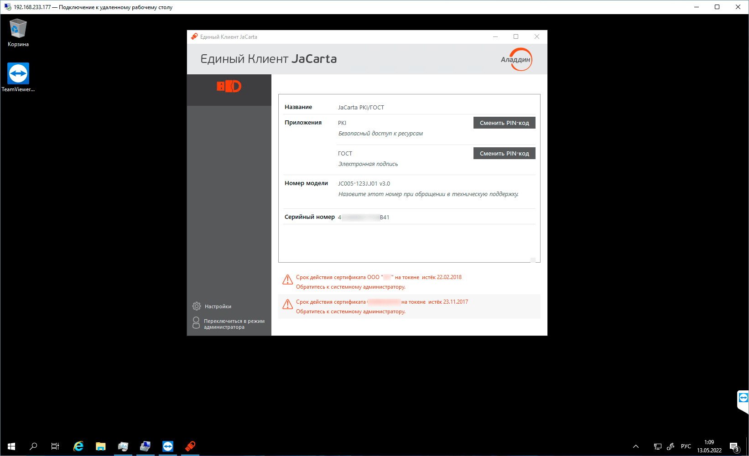This screenshot has width=749, height=456.
Task: Click the Серийный номер label
Action: click(x=310, y=217)
